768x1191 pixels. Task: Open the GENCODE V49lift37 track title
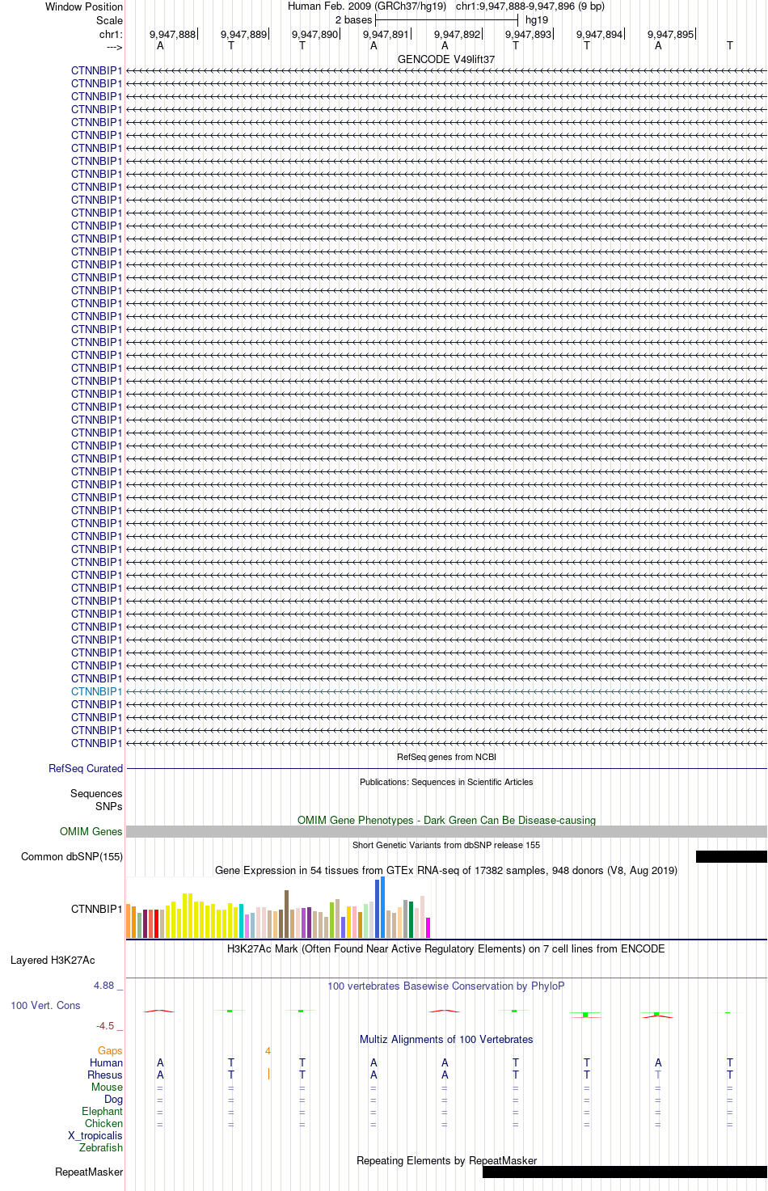[446, 60]
